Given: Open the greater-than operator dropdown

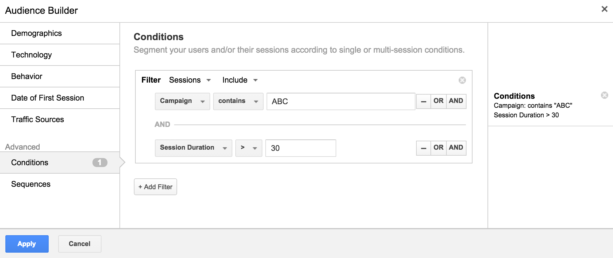Looking at the screenshot, I should pos(249,148).
